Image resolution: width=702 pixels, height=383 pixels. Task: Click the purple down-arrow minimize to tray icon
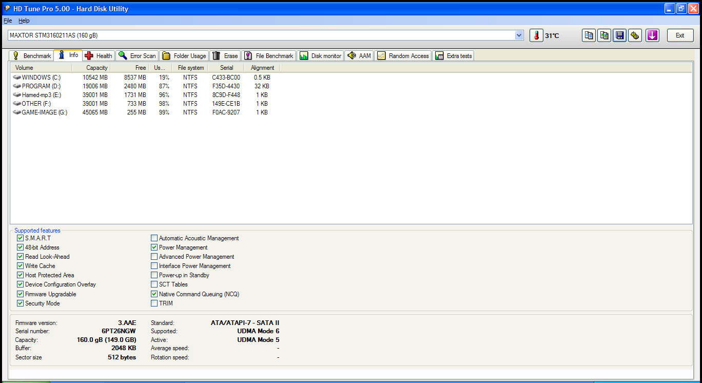click(652, 35)
